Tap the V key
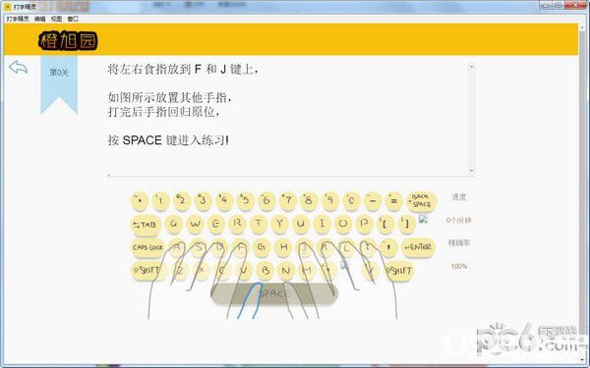The height and width of the screenshot is (368, 590). (x=244, y=271)
